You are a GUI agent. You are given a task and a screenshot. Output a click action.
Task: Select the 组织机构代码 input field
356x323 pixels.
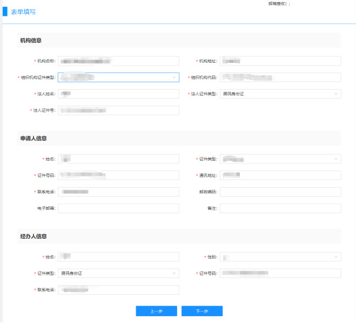pos(280,77)
